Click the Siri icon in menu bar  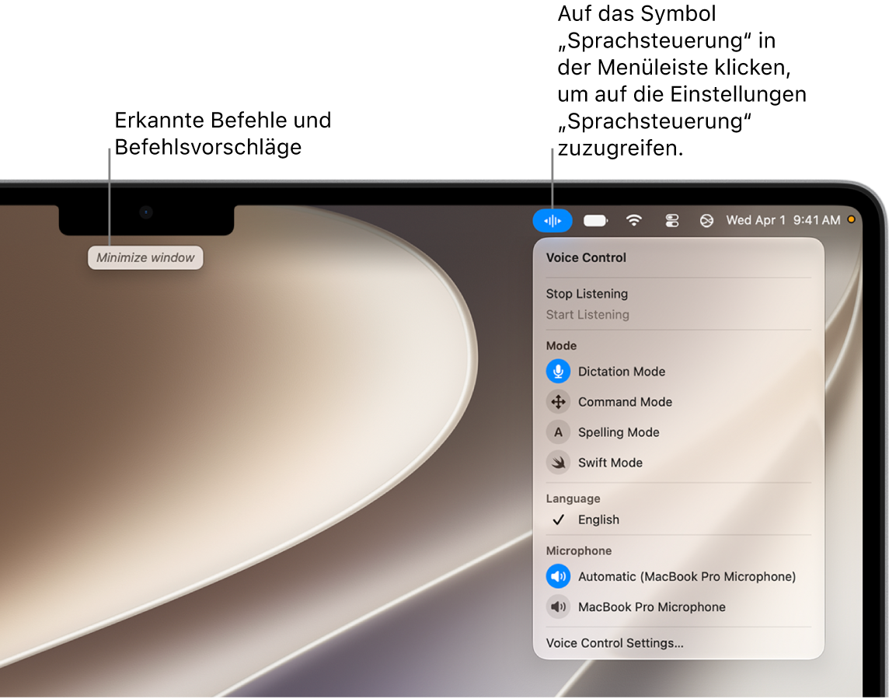(706, 220)
